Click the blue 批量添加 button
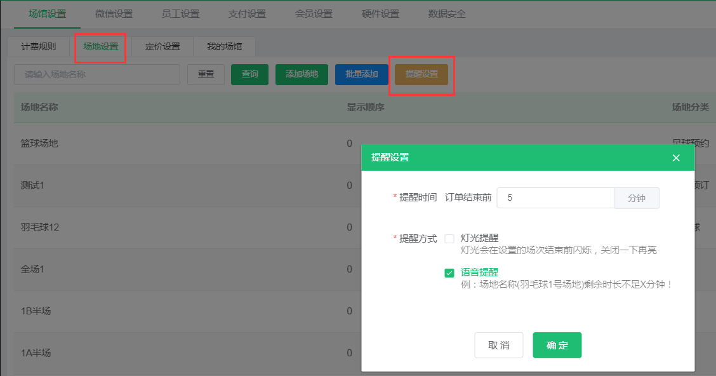The height and width of the screenshot is (376, 716). click(362, 74)
